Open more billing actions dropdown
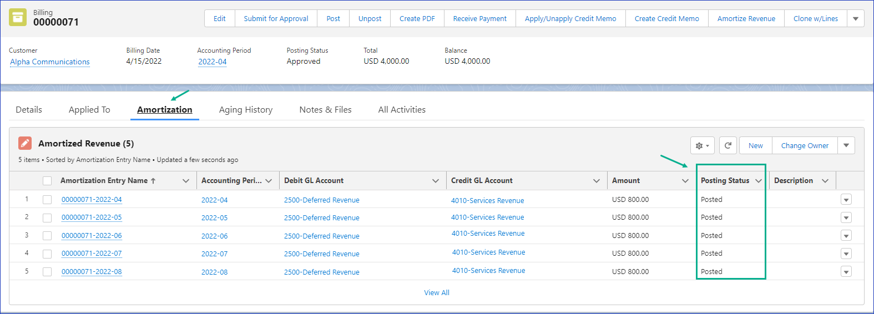 856,18
